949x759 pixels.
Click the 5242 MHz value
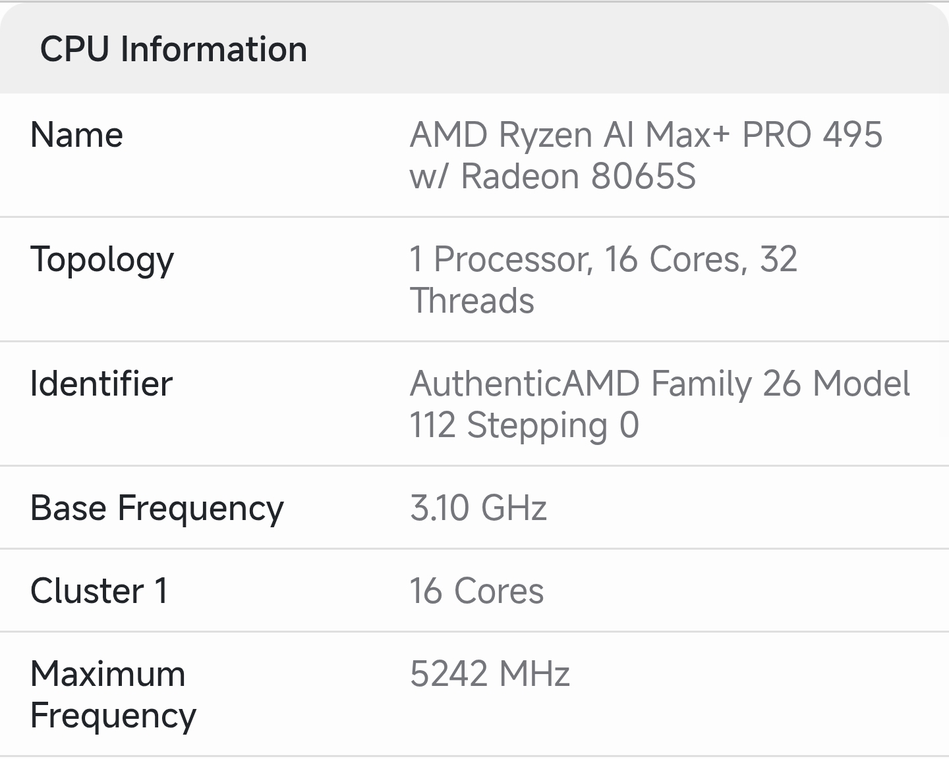tap(490, 674)
